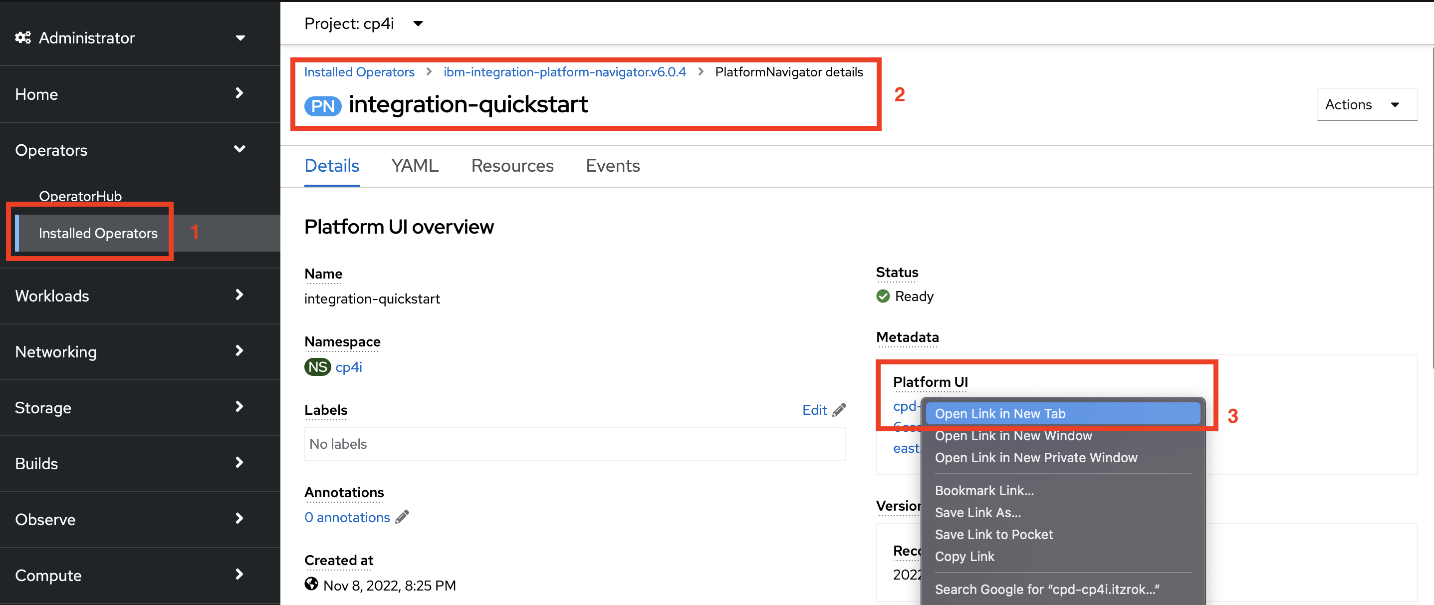
Task: Select Copy Link from context menu
Action: (x=964, y=556)
